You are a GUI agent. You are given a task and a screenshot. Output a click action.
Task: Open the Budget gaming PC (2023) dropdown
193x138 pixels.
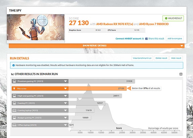point(65,118)
